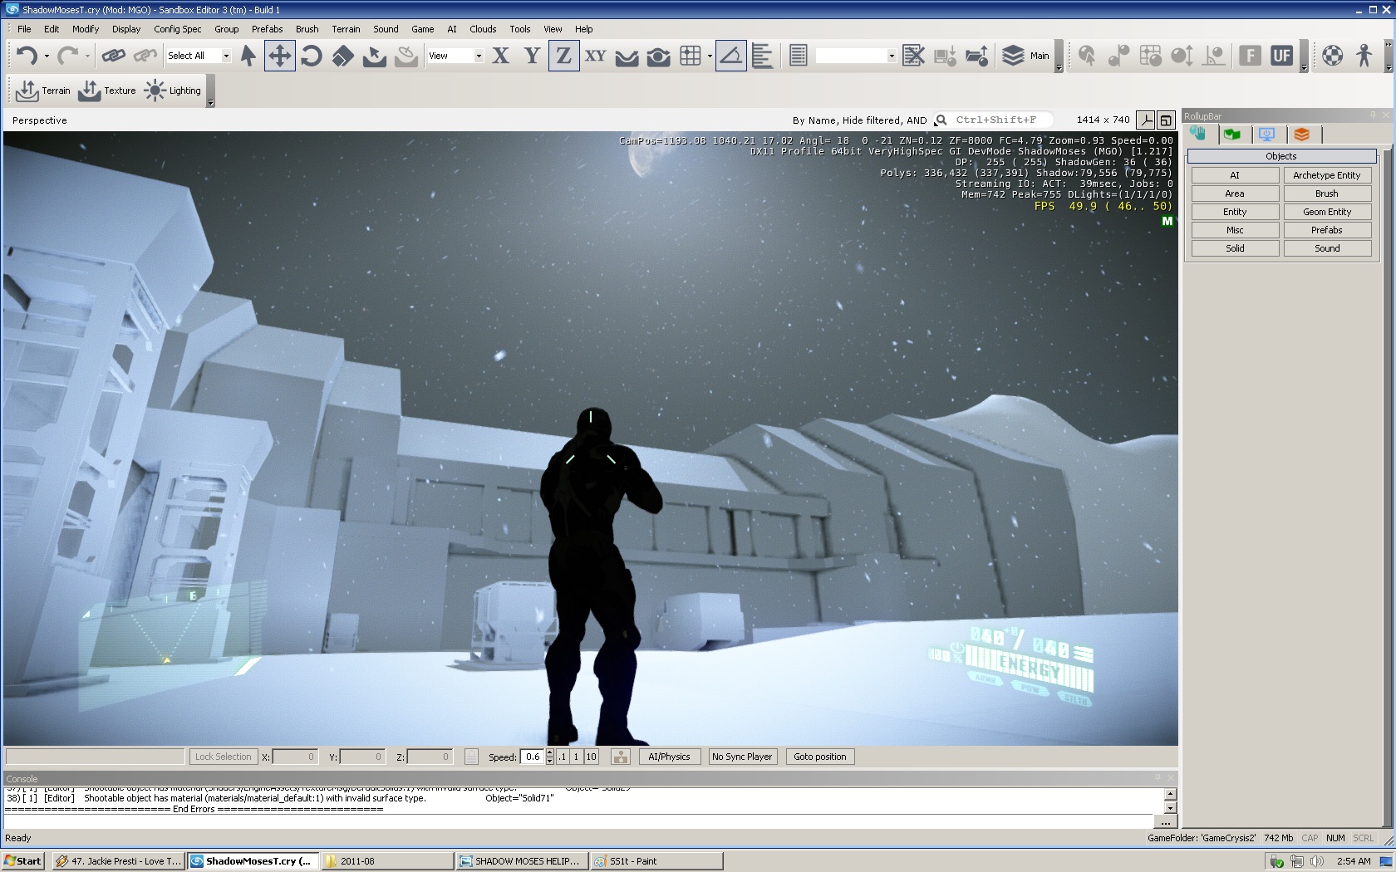Toggle No Sync Player
The width and height of the screenshot is (1396, 872).
pyautogui.click(x=741, y=757)
